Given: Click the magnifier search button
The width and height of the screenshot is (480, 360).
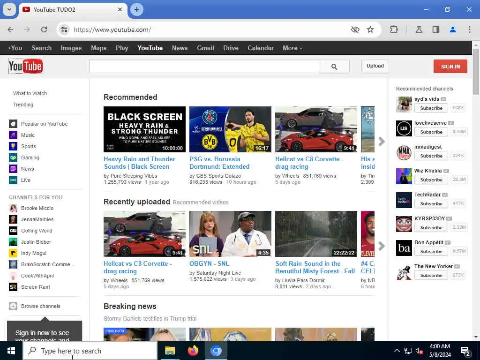Looking at the screenshot, I should coord(334,67).
